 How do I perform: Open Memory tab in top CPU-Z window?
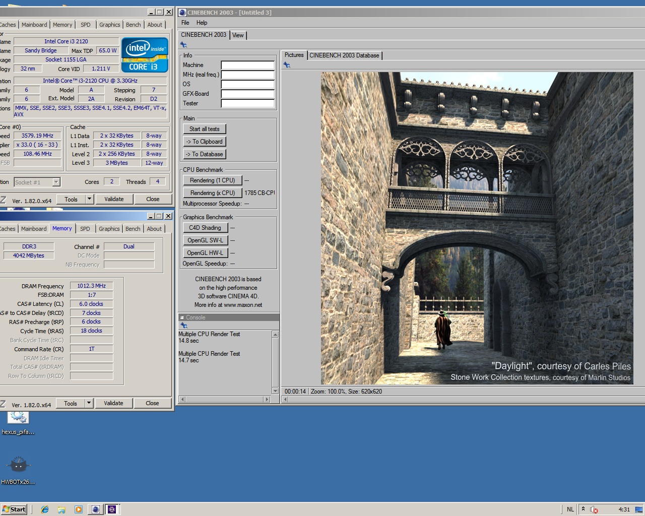click(x=62, y=25)
